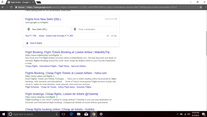The image size is (207, 117).
Task: Click the New Delhi (DEL) origin field
Action: pyautogui.click(x=48, y=29)
